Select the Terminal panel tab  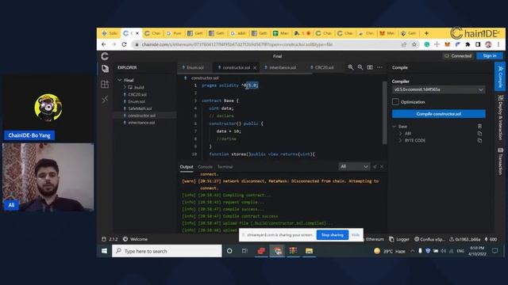(225, 167)
